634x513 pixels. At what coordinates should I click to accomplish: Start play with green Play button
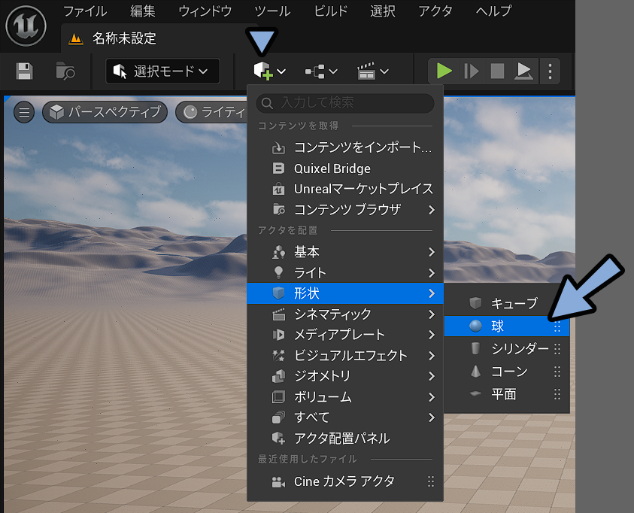coord(444,71)
